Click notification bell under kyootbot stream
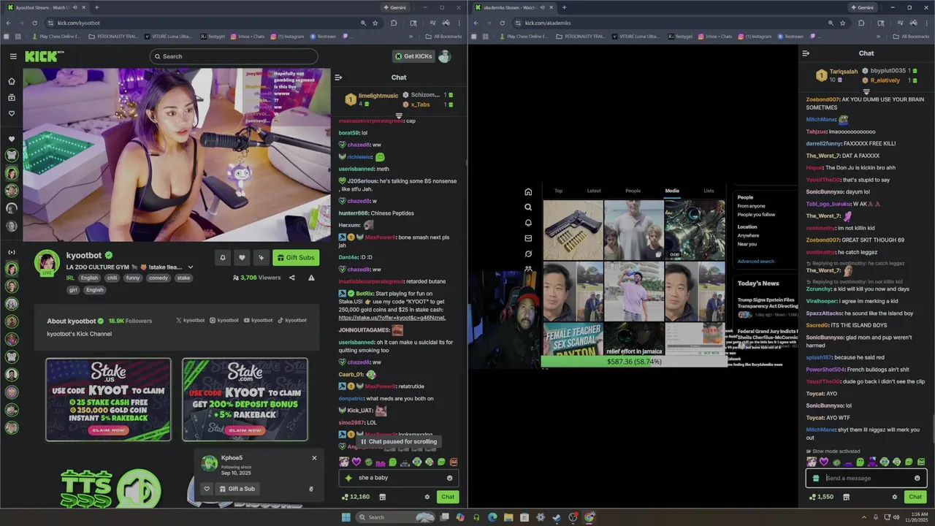935x526 pixels. 223,257
